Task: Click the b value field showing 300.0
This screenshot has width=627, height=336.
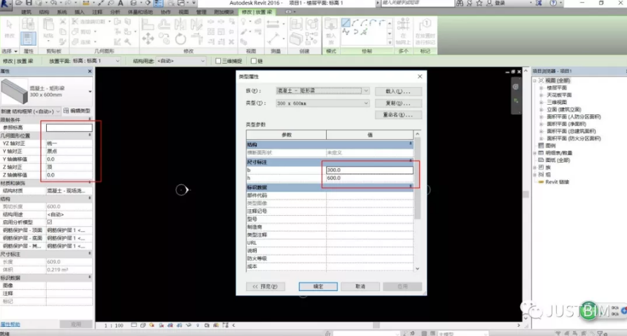Action: coord(370,170)
